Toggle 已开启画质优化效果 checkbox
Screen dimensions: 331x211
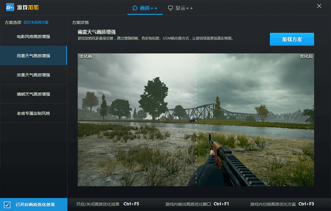click(7, 204)
